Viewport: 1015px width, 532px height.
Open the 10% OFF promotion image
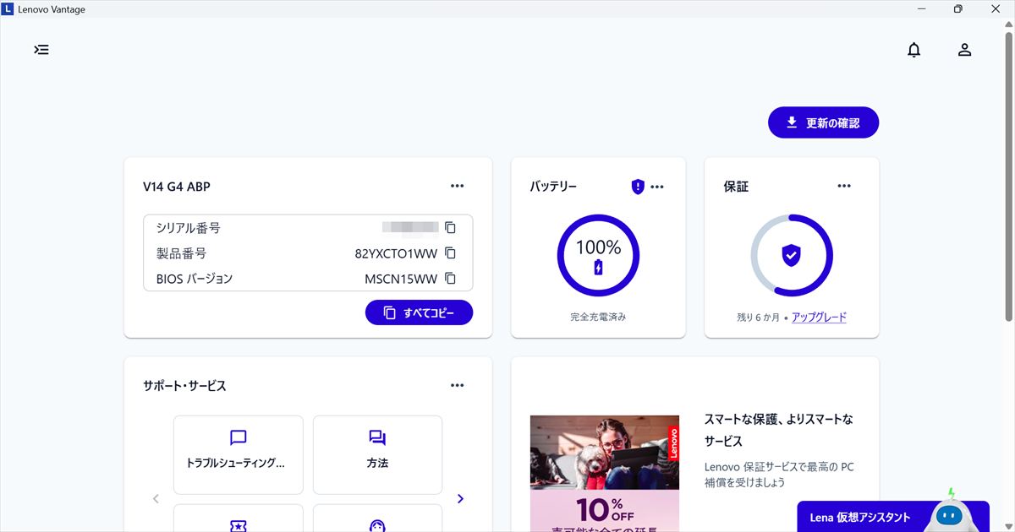(605, 474)
